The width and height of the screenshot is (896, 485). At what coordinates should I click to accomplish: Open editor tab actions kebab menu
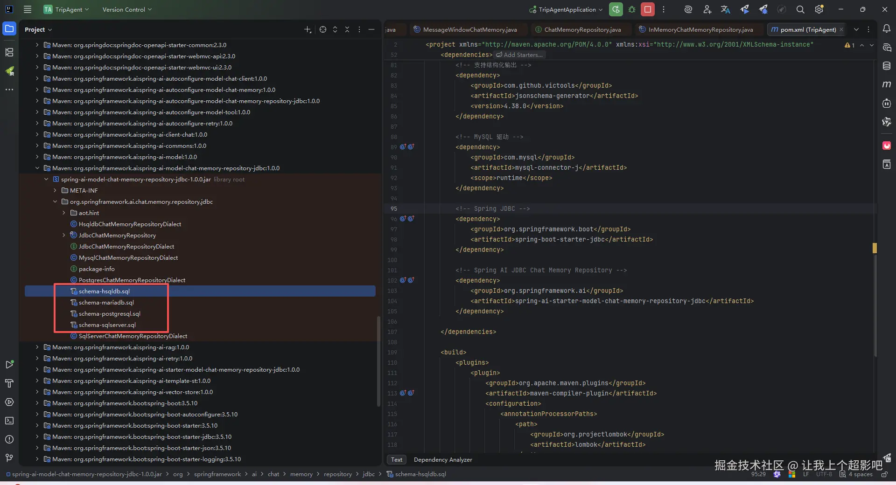(x=868, y=29)
